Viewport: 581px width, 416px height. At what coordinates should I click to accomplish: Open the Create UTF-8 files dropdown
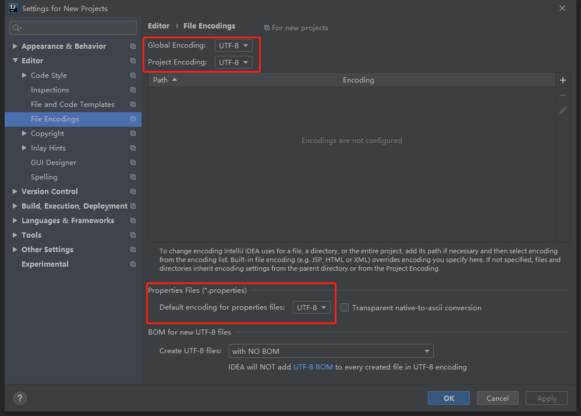point(331,351)
